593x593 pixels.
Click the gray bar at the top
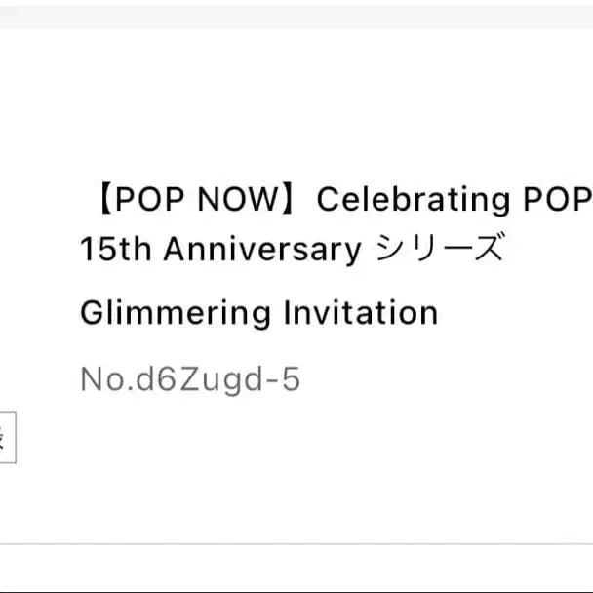point(296,15)
